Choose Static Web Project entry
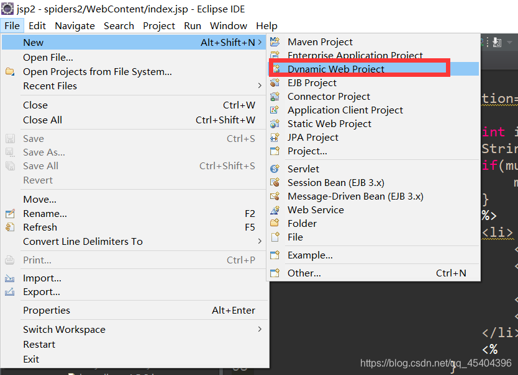Viewport: 518px width, 375px height. coord(374,124)
